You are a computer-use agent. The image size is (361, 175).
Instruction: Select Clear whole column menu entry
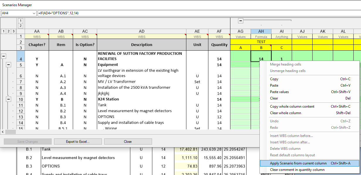(285, 113)
